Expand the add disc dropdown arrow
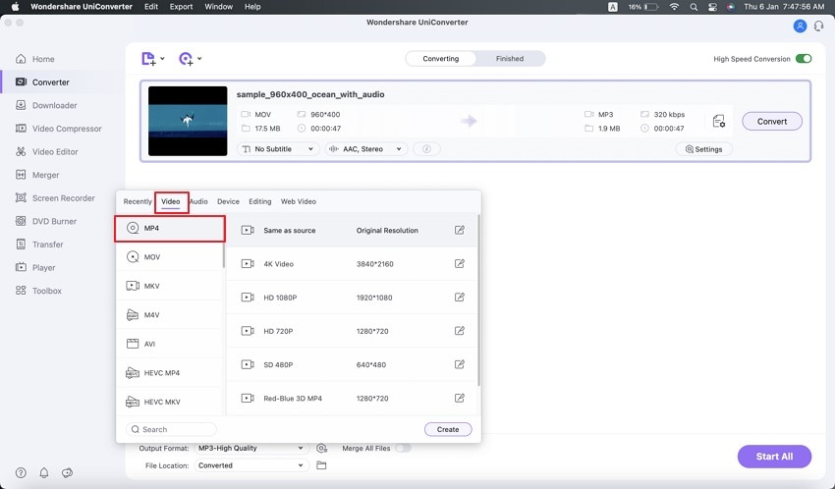Viewport: 835px width, 489px height. click(199, 59)
